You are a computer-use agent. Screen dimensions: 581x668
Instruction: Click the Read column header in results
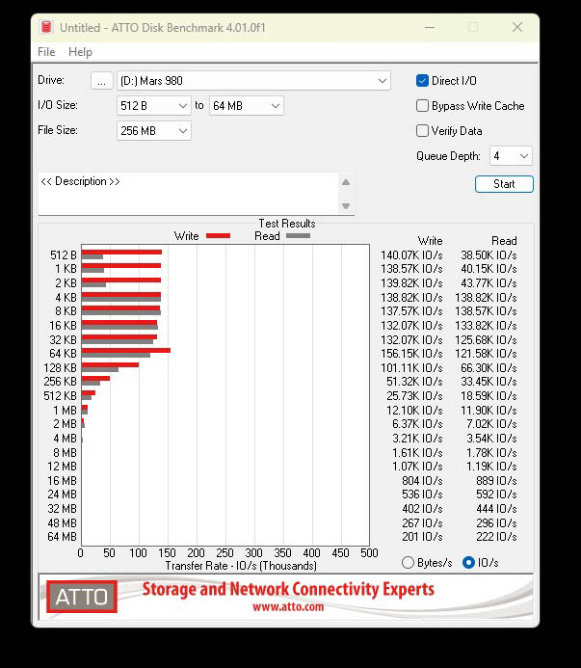(x=504, y=241)
